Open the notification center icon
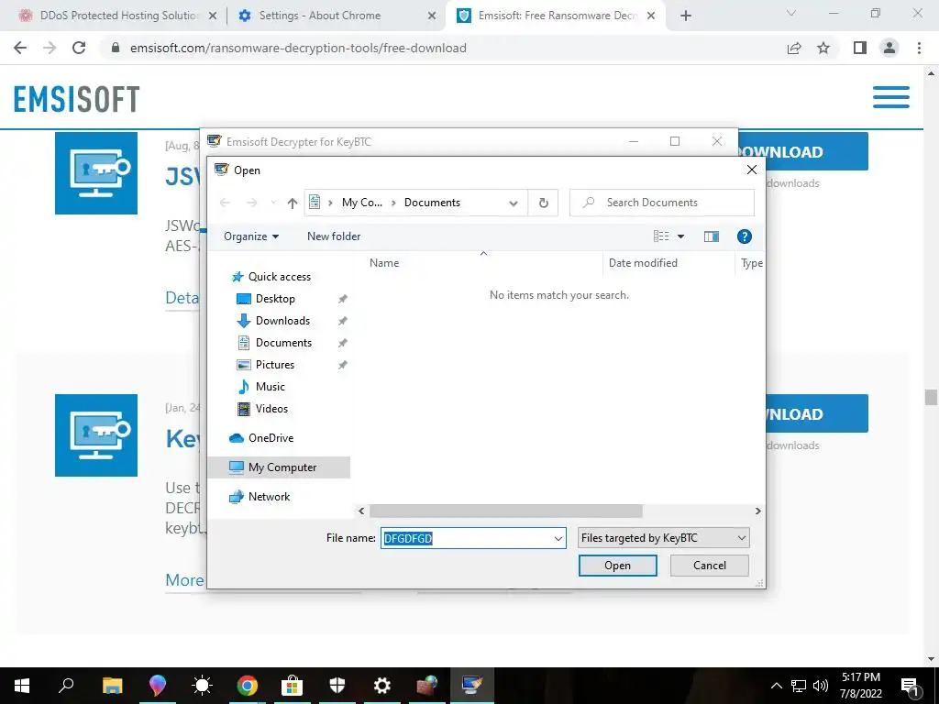This screenshot has width=939, height=704. click(x=911, y=687)
